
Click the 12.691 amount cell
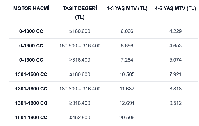pos(127,103)
